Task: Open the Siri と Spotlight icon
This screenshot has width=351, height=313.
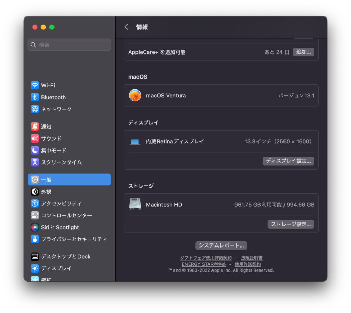Action: click(x=35, y=227)
